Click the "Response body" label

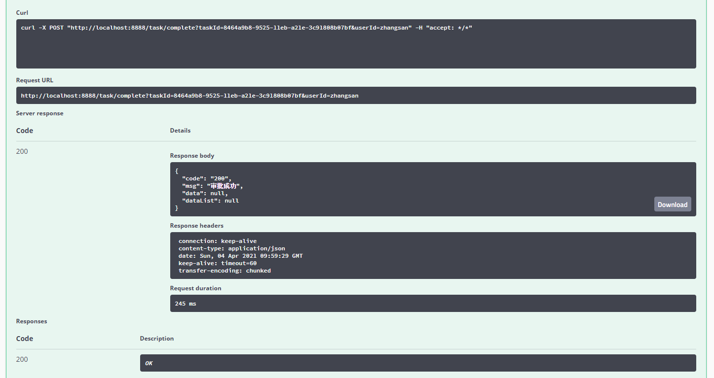coord(192,156)
